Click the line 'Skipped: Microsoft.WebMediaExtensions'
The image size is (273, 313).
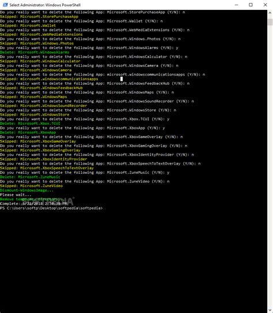point(41,35)
